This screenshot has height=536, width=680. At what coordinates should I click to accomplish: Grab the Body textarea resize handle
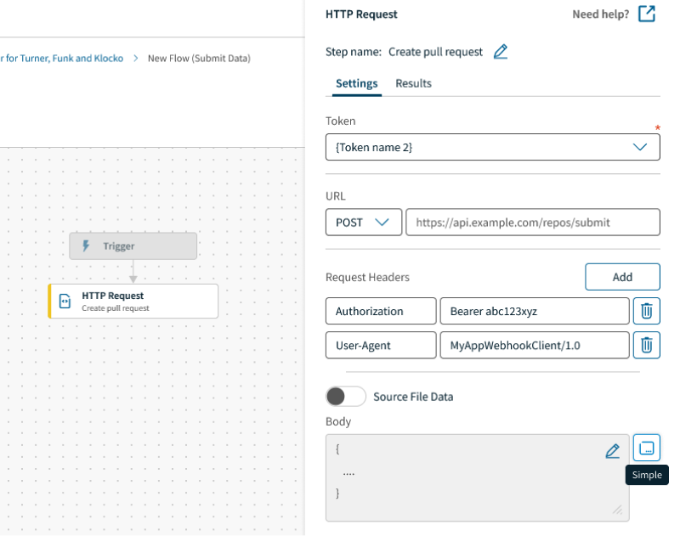coord(618,510)
